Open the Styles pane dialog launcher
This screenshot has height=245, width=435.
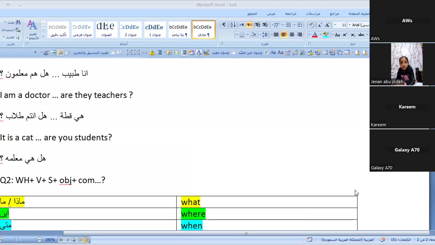tap(27, 44)
